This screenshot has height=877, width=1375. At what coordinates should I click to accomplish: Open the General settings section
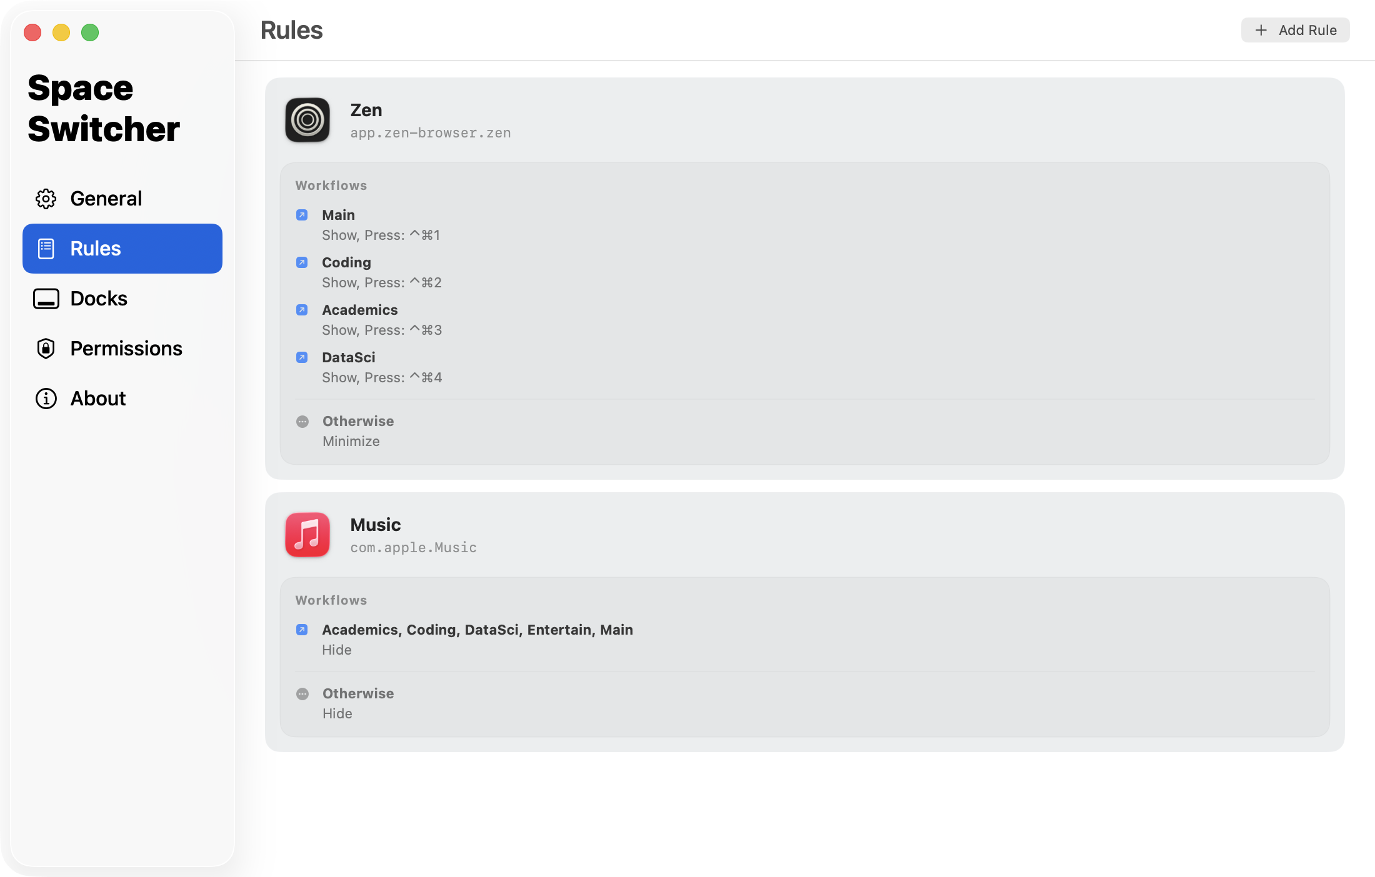[x=122, y=199]
